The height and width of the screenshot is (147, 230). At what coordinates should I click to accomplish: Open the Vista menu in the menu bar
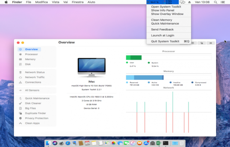56,2
